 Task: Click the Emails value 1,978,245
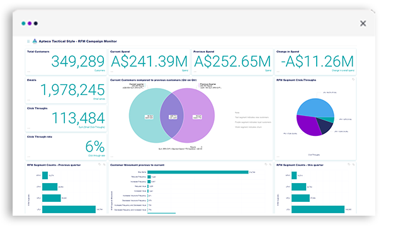(72, 90)
